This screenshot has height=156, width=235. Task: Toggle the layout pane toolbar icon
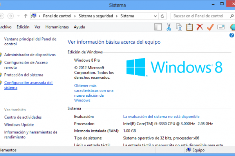click(158, 27)
